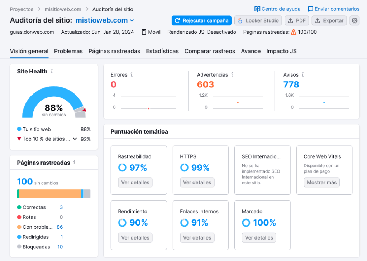Viewport: 367px width, 261px height.
Task: Click the Centro de ayuda icon
Action: (x=257, y=9)
